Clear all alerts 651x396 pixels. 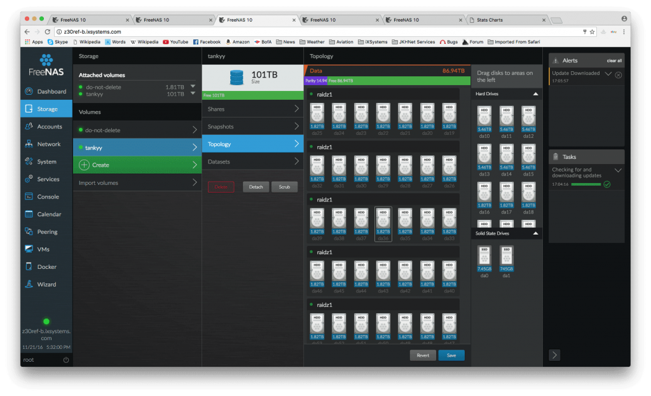click(x=614, y=60)
